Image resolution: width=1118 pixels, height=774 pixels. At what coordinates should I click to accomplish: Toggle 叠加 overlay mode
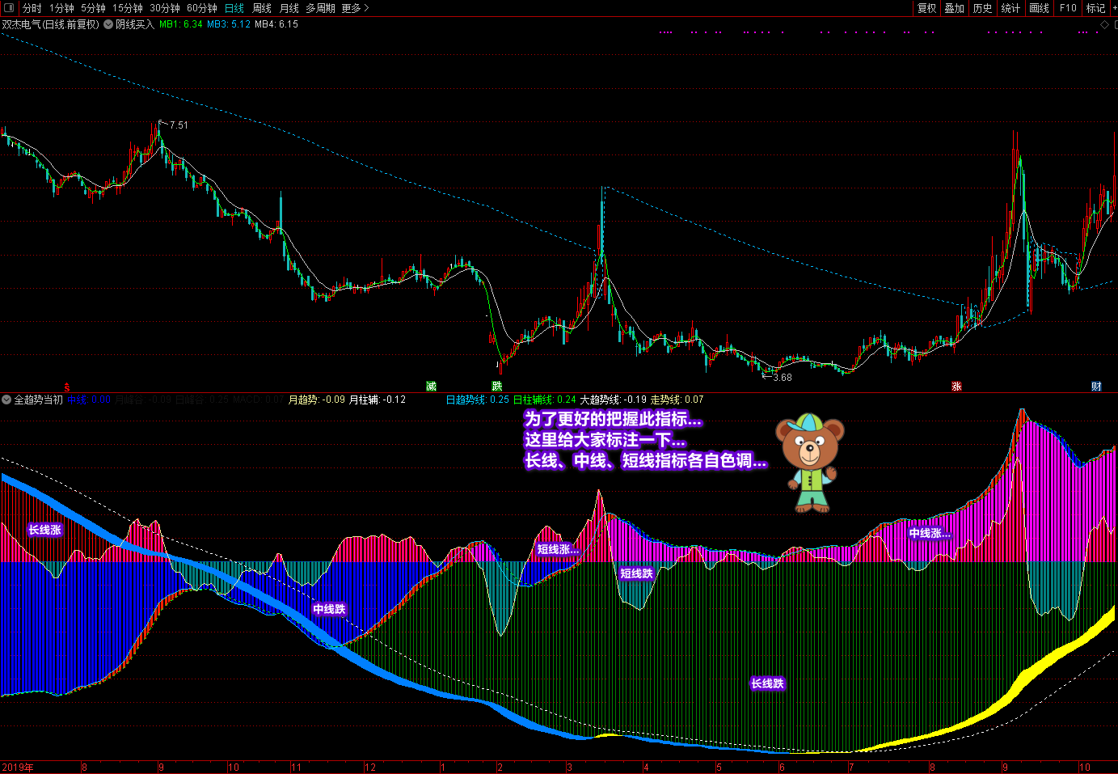[x=954, y=8]
